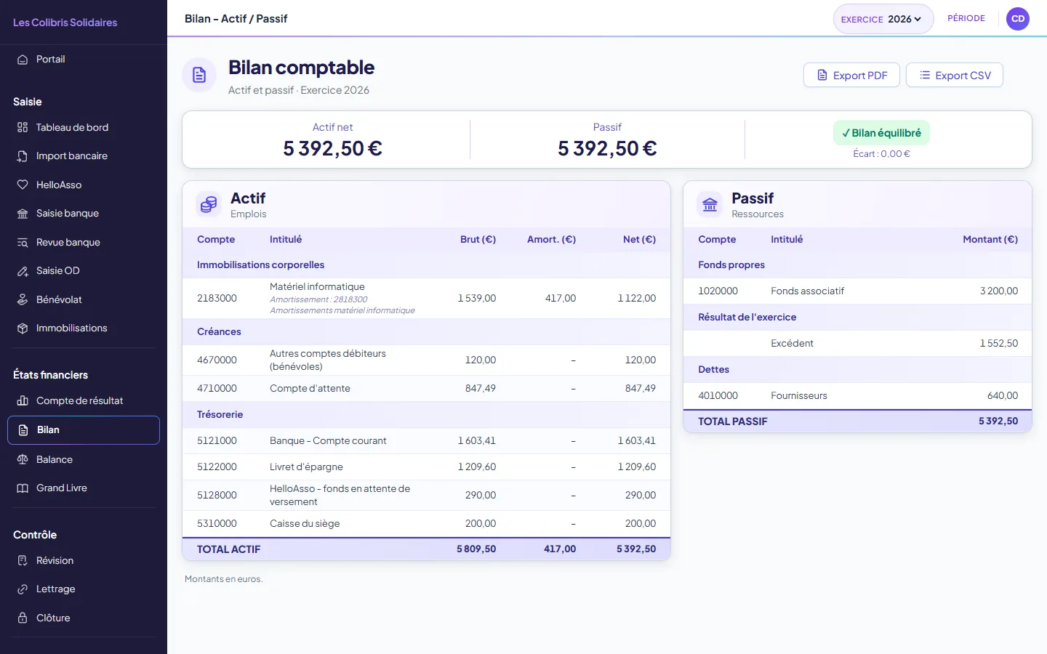Select Bilan in the sidebar menu

(84, 430)
